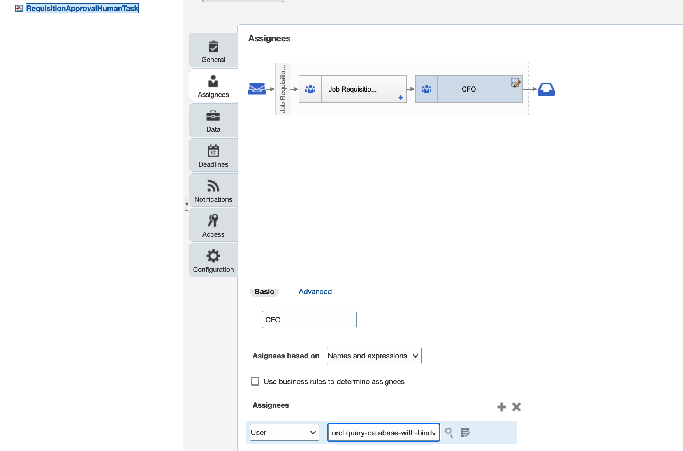Select the Access key icon panel
The image size is (683, 451).
pos(213,225)
